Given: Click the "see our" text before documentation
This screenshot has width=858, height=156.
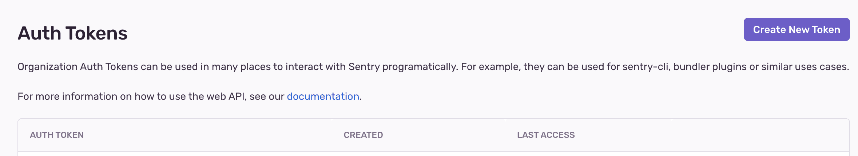Looking at the screenshot, I should click(267, 96).
